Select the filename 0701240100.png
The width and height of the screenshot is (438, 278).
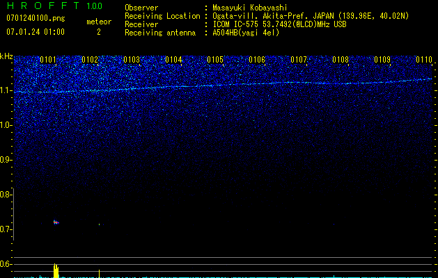tap(36, 18)
